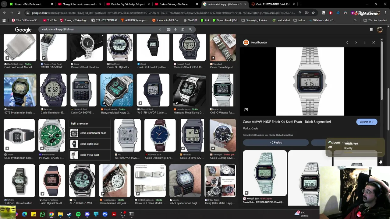The height and width of the screenshot is (219, 390).
Task: Open the terminal app from the taskbar
Action: point(132,214)
